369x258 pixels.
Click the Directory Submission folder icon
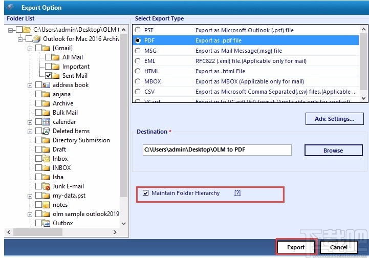[x=46, y=140]
